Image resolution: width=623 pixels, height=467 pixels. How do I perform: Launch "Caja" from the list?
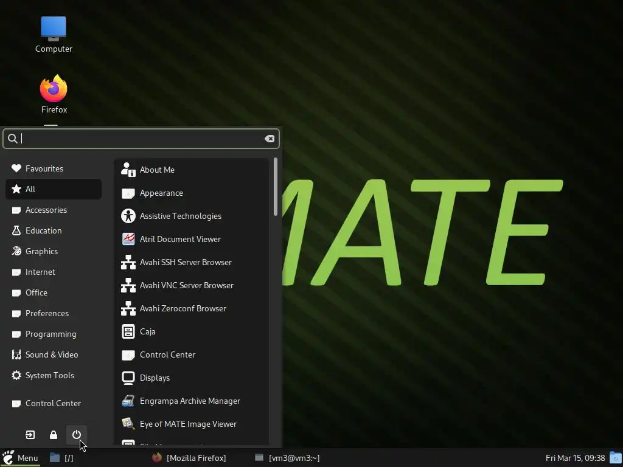(x=192, y=331)
